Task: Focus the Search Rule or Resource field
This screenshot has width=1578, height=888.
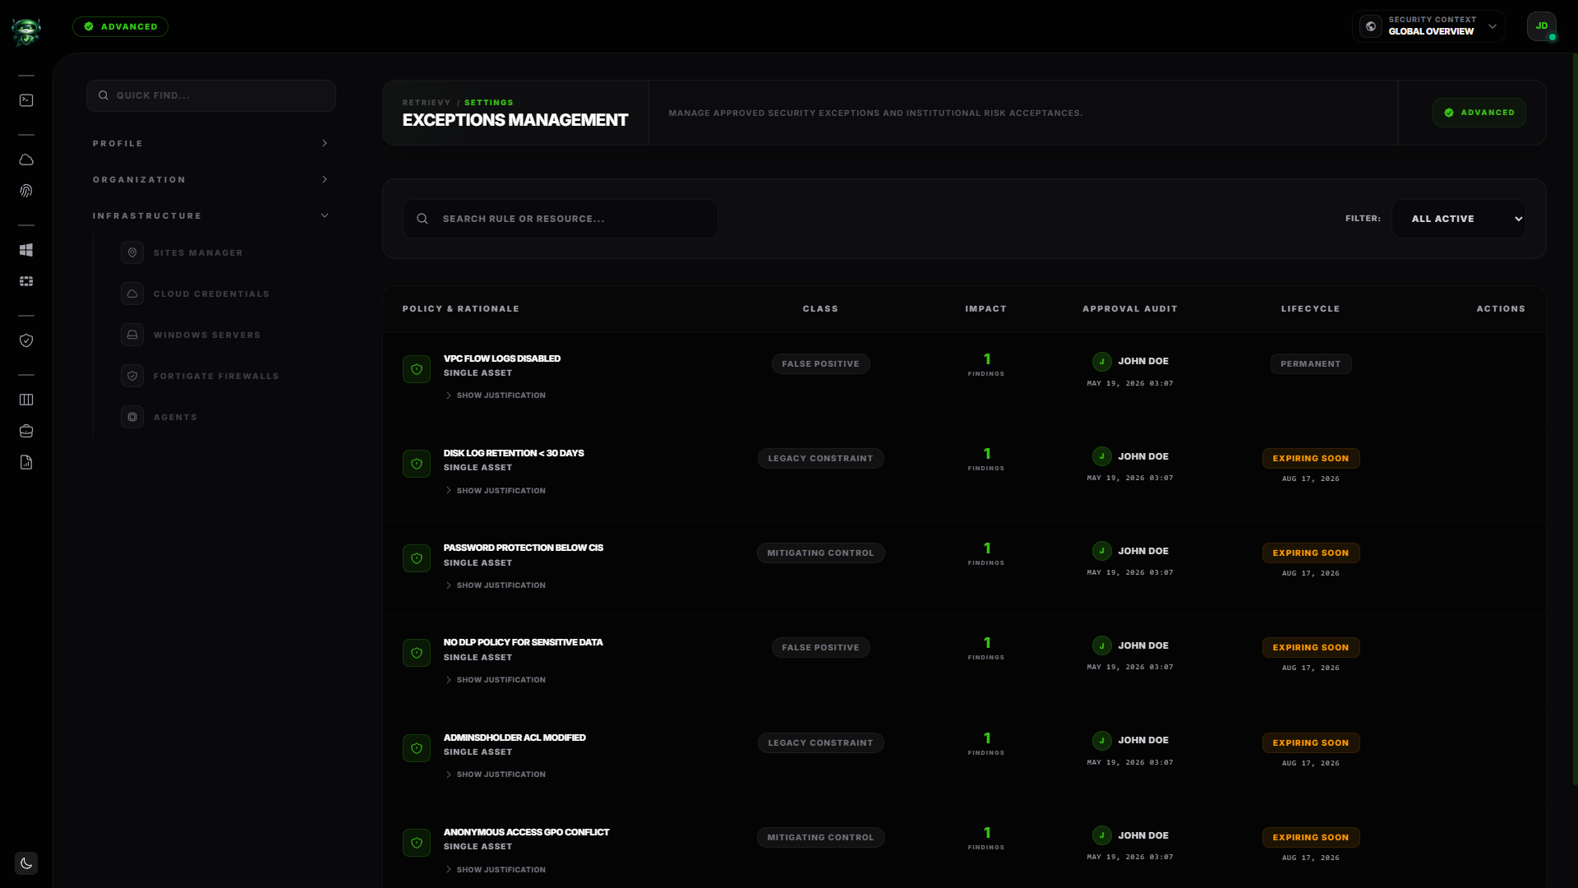Action: tap(561, 219)
